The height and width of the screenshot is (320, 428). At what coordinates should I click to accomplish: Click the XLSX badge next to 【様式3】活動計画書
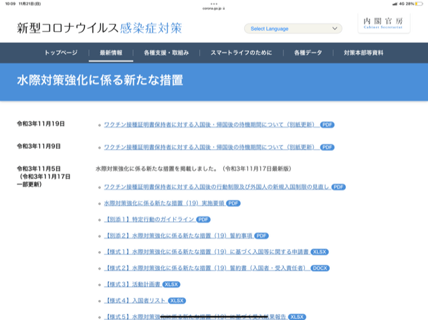click(172, 284)
